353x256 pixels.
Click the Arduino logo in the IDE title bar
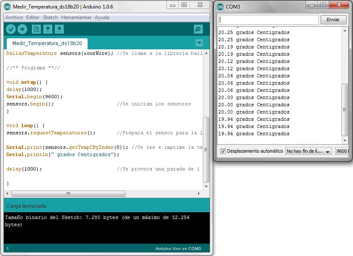pyautogui.click(x=7, y=7)
